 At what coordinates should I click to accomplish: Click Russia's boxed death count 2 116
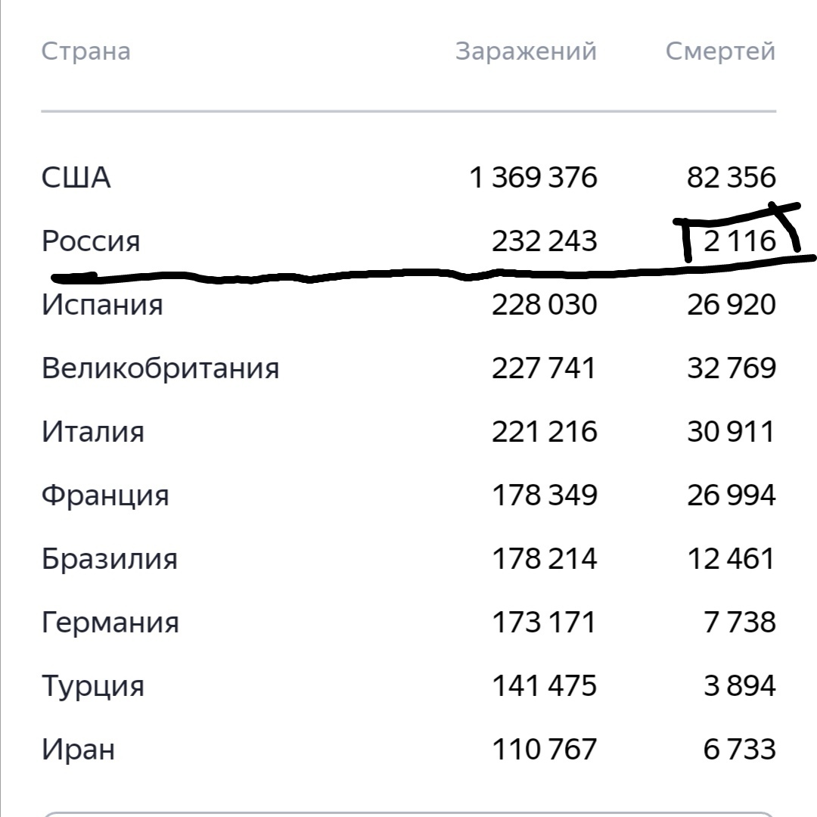click(740, 241)
